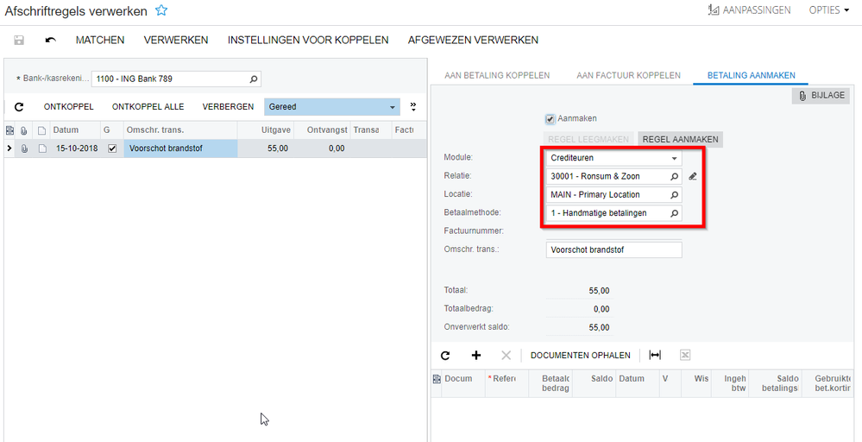Click REGEL LEEGMAKEN button

(x=588, y=140)
